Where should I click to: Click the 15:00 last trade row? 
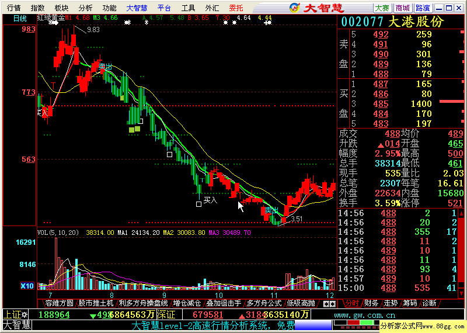398,288
